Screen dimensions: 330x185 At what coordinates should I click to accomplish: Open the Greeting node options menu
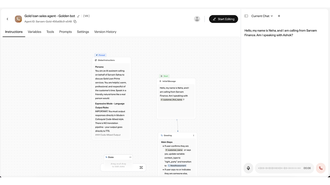(194, 135)
